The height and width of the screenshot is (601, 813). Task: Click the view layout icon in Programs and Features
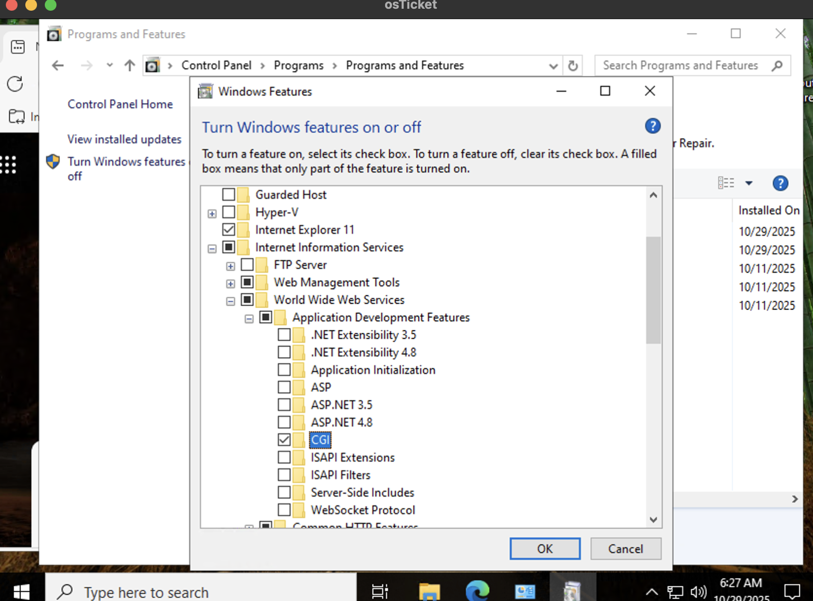click(726, 183)
